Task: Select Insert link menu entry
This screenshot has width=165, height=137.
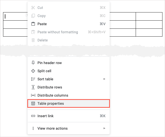Action: (x=45, y=116)
